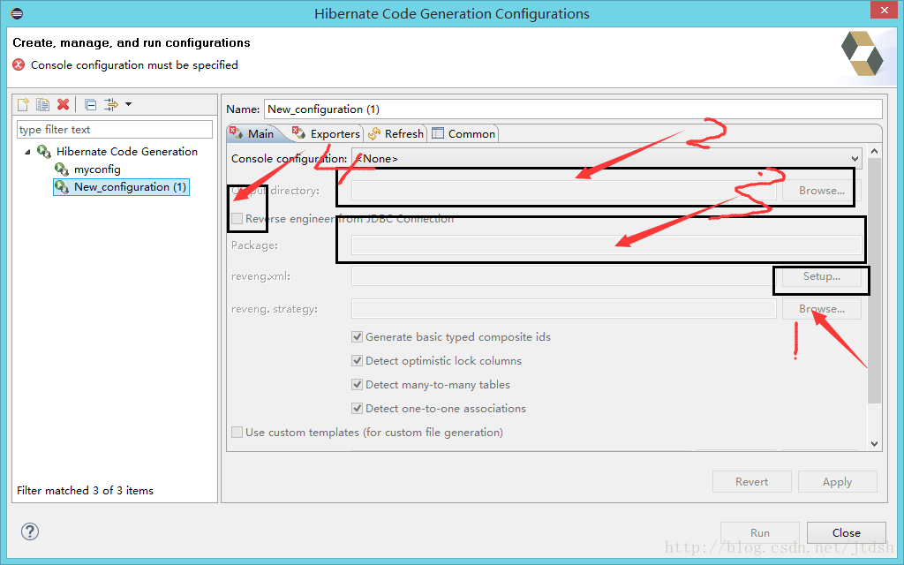The image size is (904, 565).
Task: Click the vertical scrollbar thumb
Action: [x=875, y=280]
